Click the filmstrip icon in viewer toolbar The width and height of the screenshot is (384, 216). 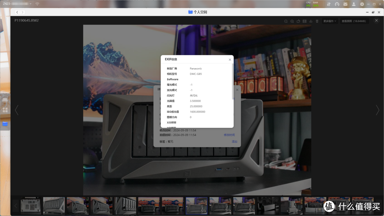(x=304, y=21)
